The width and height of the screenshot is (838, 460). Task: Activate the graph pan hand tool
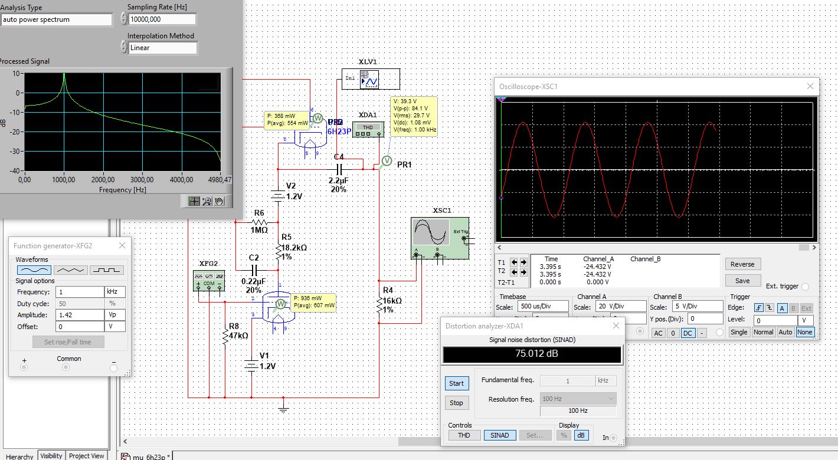pos(218,201)
